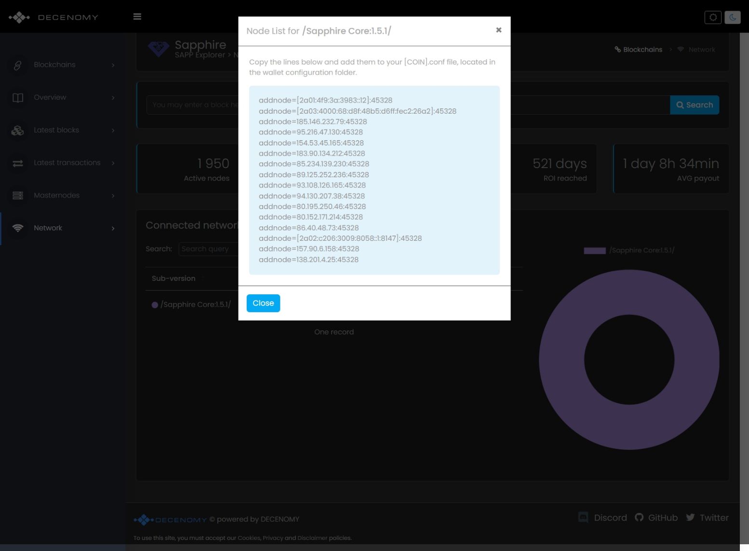749x551 pixels.
Task: Open the Overview menu item
Action: (x=50, y=97)
